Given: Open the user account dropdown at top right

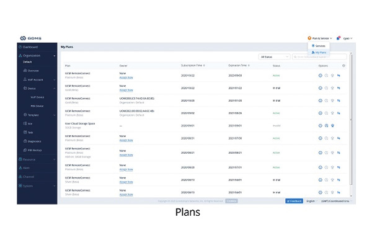Looking at the screenshot, I should (x=348, y=38).
